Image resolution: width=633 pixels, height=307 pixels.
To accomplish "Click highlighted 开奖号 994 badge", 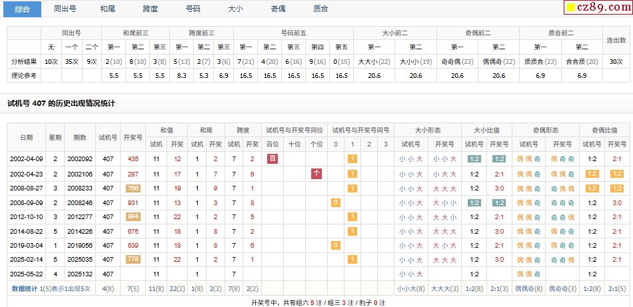I will point(133,216).
